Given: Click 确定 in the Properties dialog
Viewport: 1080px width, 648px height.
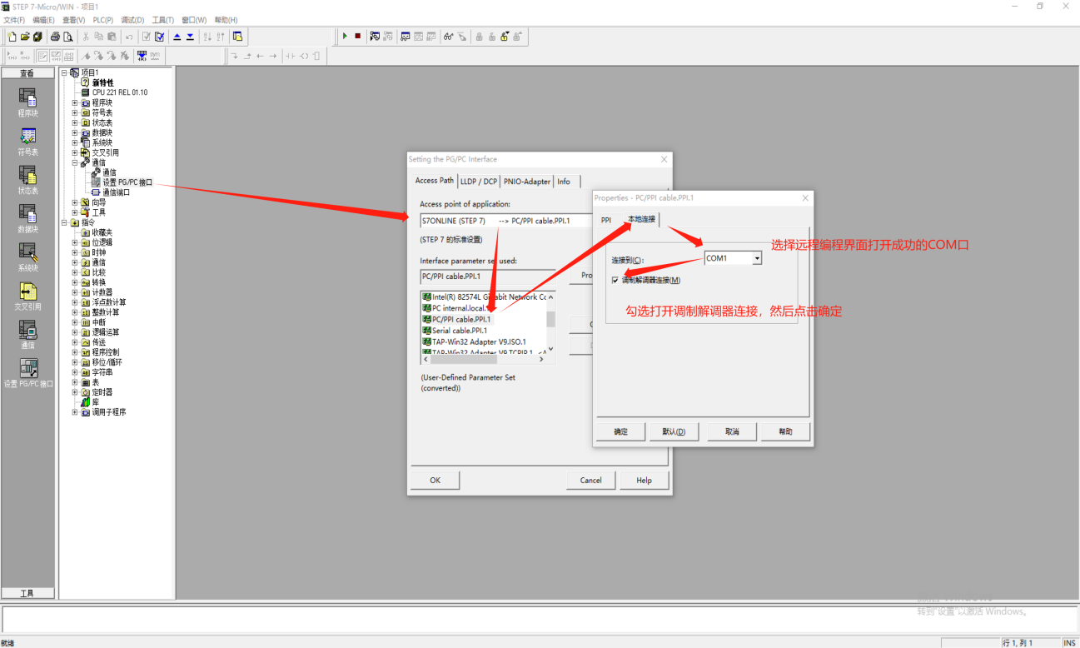Looking at the screenshot, I should tap(621, 431).
